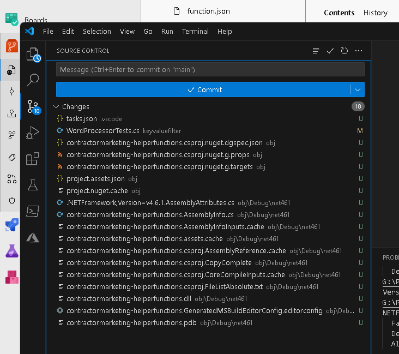
Task: Open Branches icon in DevOps sidebar
Action: (x=11, y=135)
